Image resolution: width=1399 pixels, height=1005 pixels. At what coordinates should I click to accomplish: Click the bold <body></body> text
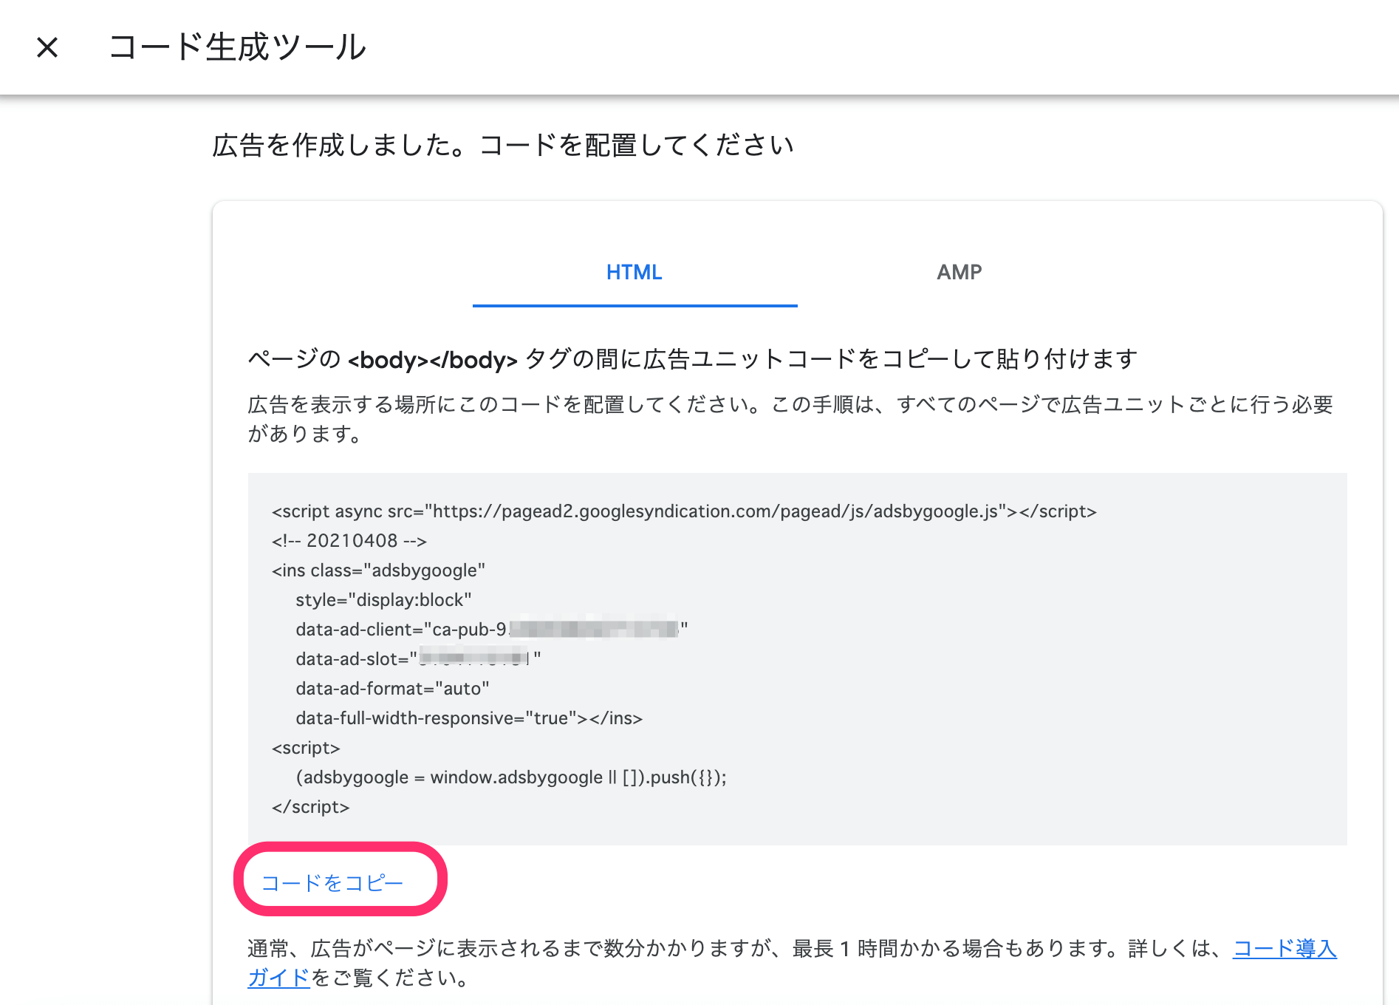(x=433, y=360)
